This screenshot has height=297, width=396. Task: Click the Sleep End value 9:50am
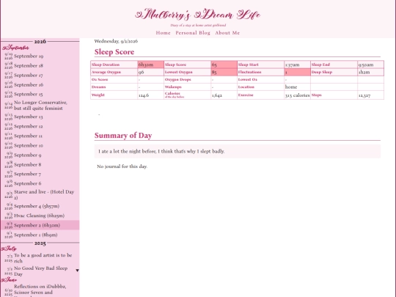pyautogui.click(x=370, y=65)
